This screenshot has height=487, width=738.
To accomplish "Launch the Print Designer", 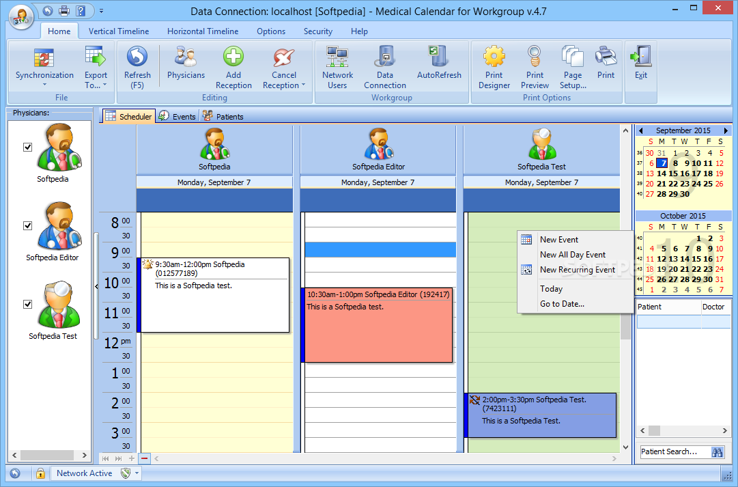I will point(494,57).
